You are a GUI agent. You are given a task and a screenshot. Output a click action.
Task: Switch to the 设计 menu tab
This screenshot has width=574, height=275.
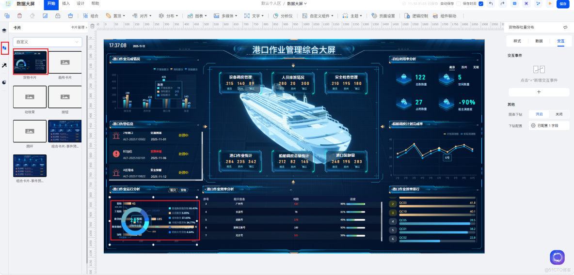(x=80, y=4)
